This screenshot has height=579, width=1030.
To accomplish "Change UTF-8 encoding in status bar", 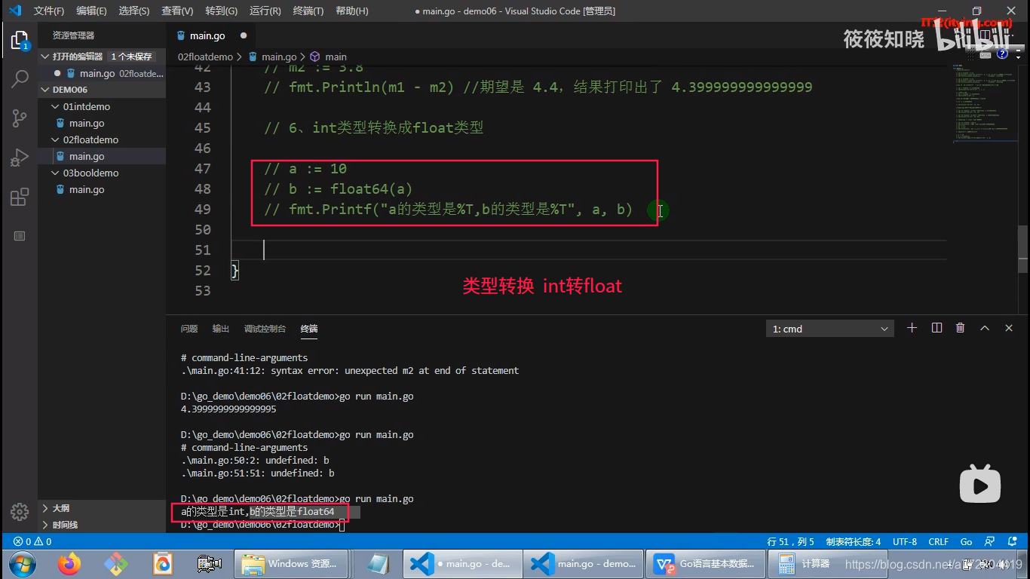I will pos(905,541).
